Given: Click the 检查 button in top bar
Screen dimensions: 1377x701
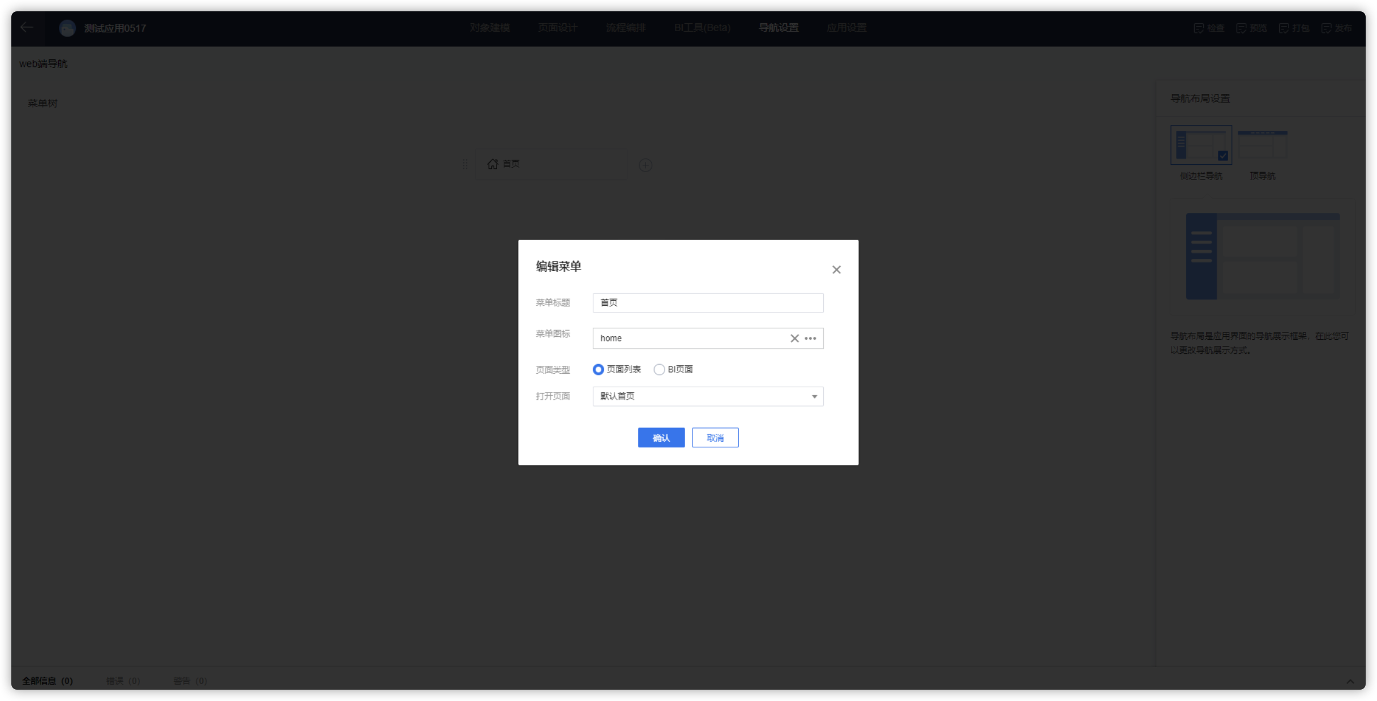Looking at the screenshot, I should tap(1209, 28).
